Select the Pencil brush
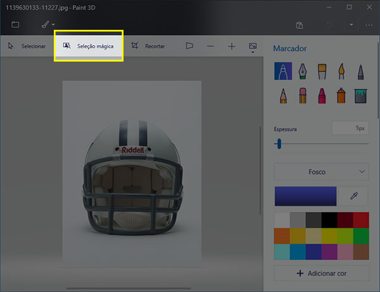This screenshot has width=380, height=292. [x=283, y=96]
